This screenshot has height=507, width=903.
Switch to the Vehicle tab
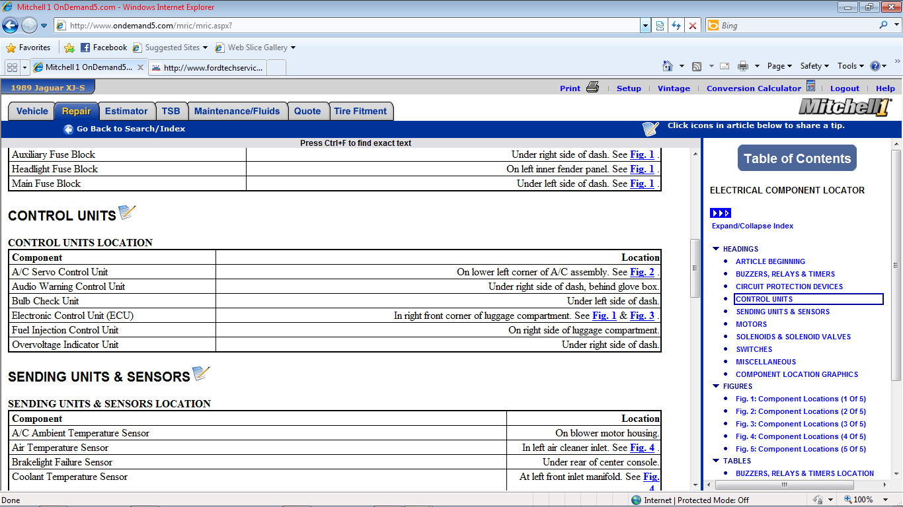32,112
